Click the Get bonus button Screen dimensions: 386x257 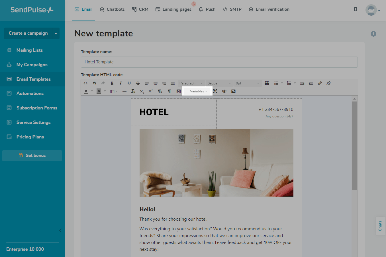tap(32, 156)
